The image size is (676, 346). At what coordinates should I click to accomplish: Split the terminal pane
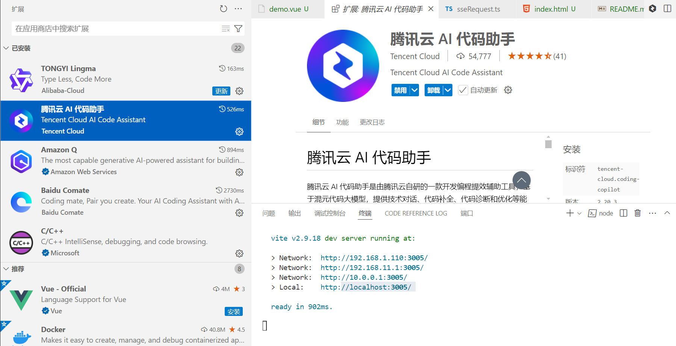[x=623, y=213]
